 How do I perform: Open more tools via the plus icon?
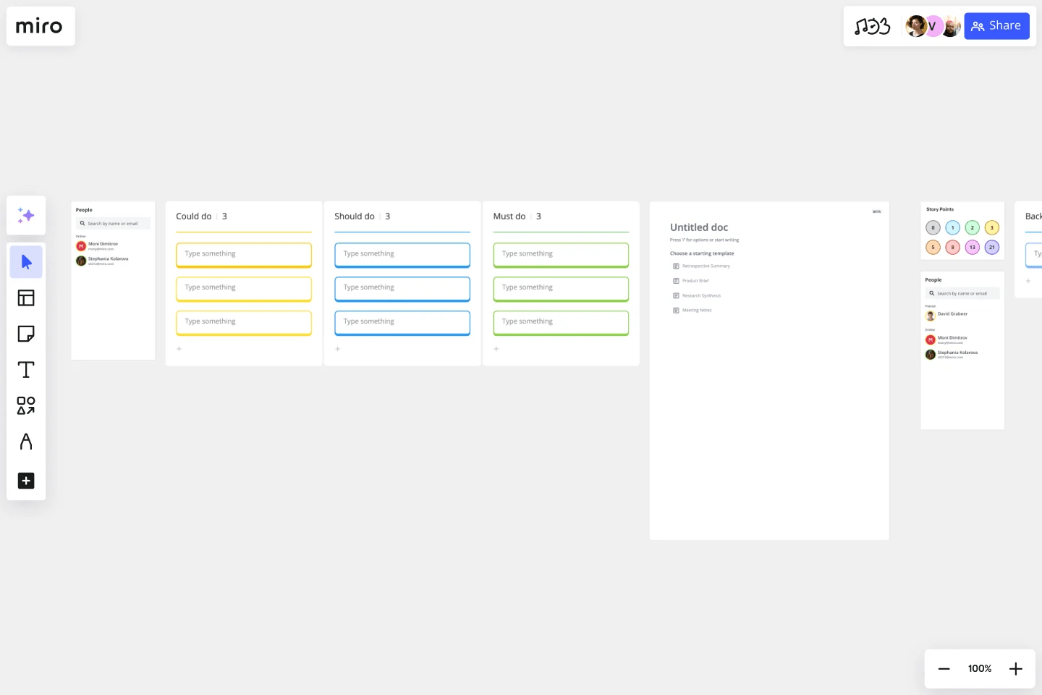26,481
